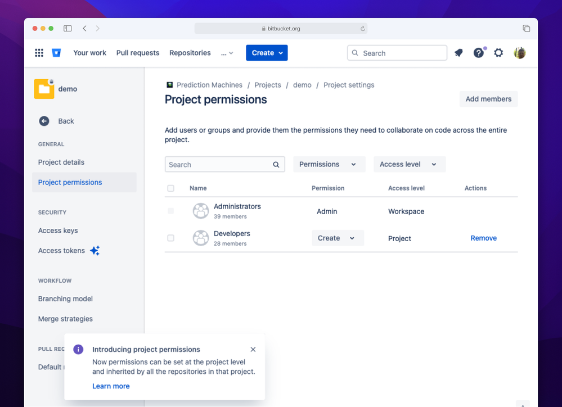Image resolution: width=562 pixels, height=407 pixels.
Task: Open the Atlassian app switcher grid icon
Action: coord(39,52)
